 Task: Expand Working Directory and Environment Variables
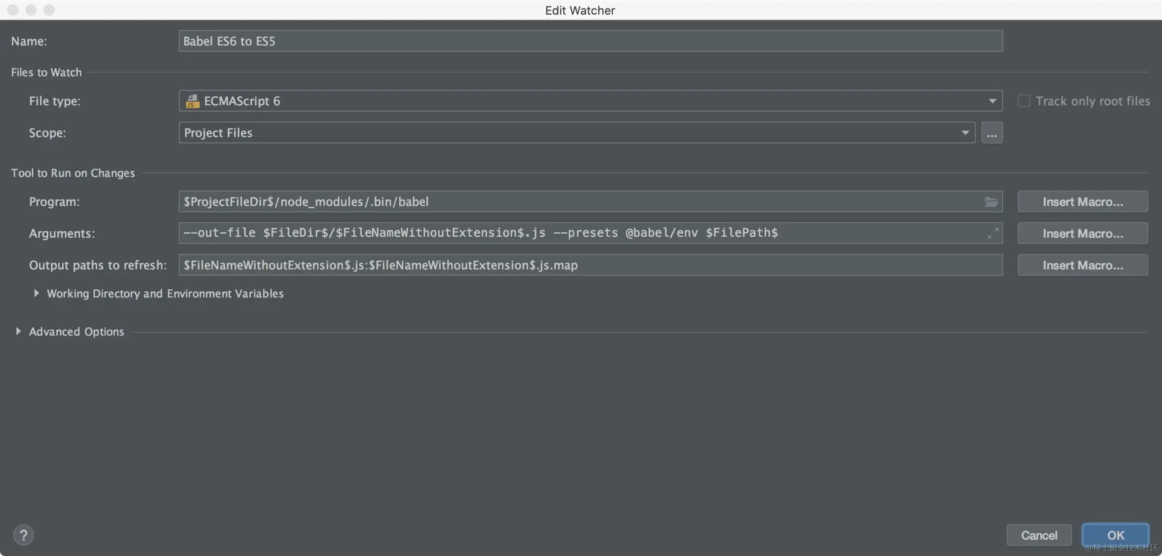pyautogui.click(x=36, y=293)
